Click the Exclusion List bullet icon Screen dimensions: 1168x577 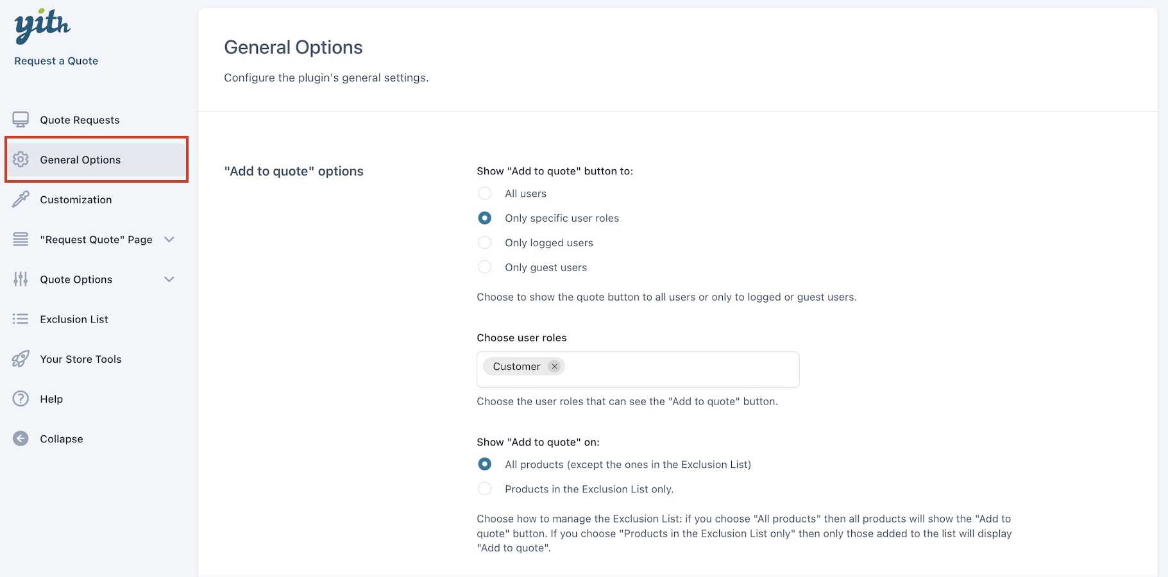[21, 319]
